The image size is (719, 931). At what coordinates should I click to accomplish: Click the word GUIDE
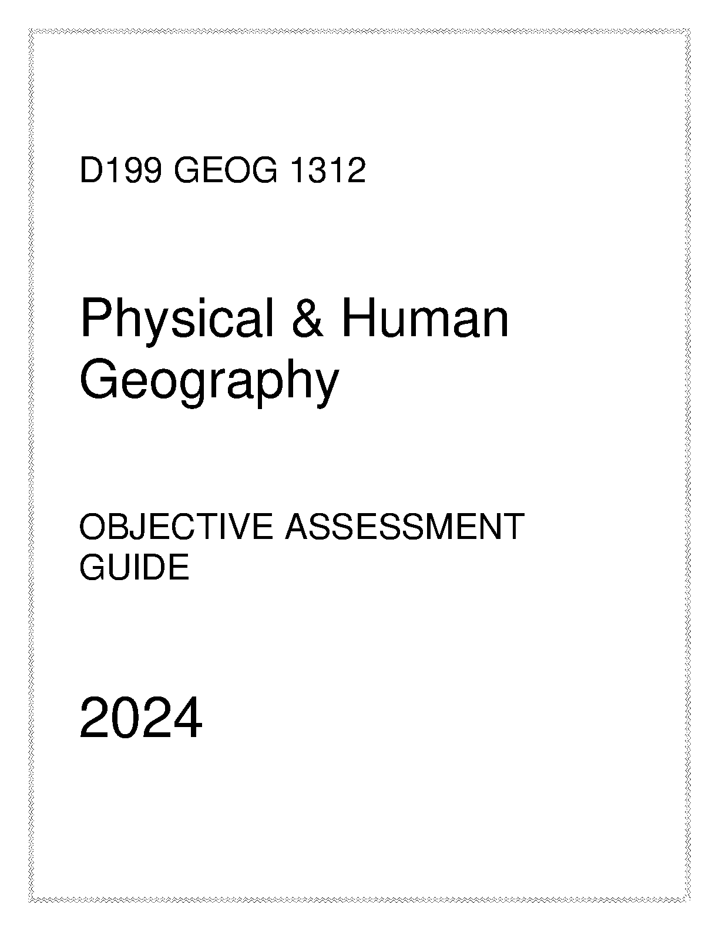pos(134,568)
